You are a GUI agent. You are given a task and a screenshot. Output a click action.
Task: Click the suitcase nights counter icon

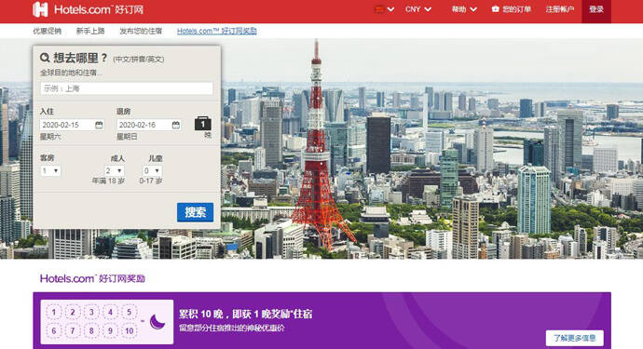202,124
